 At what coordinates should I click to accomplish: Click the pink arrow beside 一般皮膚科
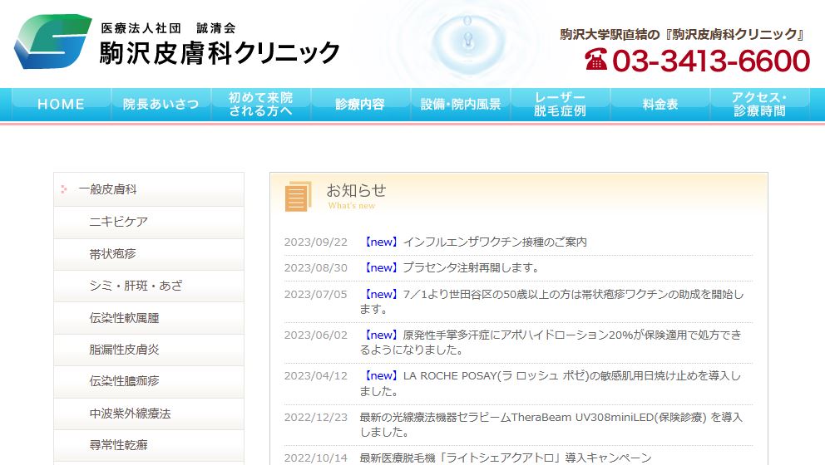pos(64,189)
